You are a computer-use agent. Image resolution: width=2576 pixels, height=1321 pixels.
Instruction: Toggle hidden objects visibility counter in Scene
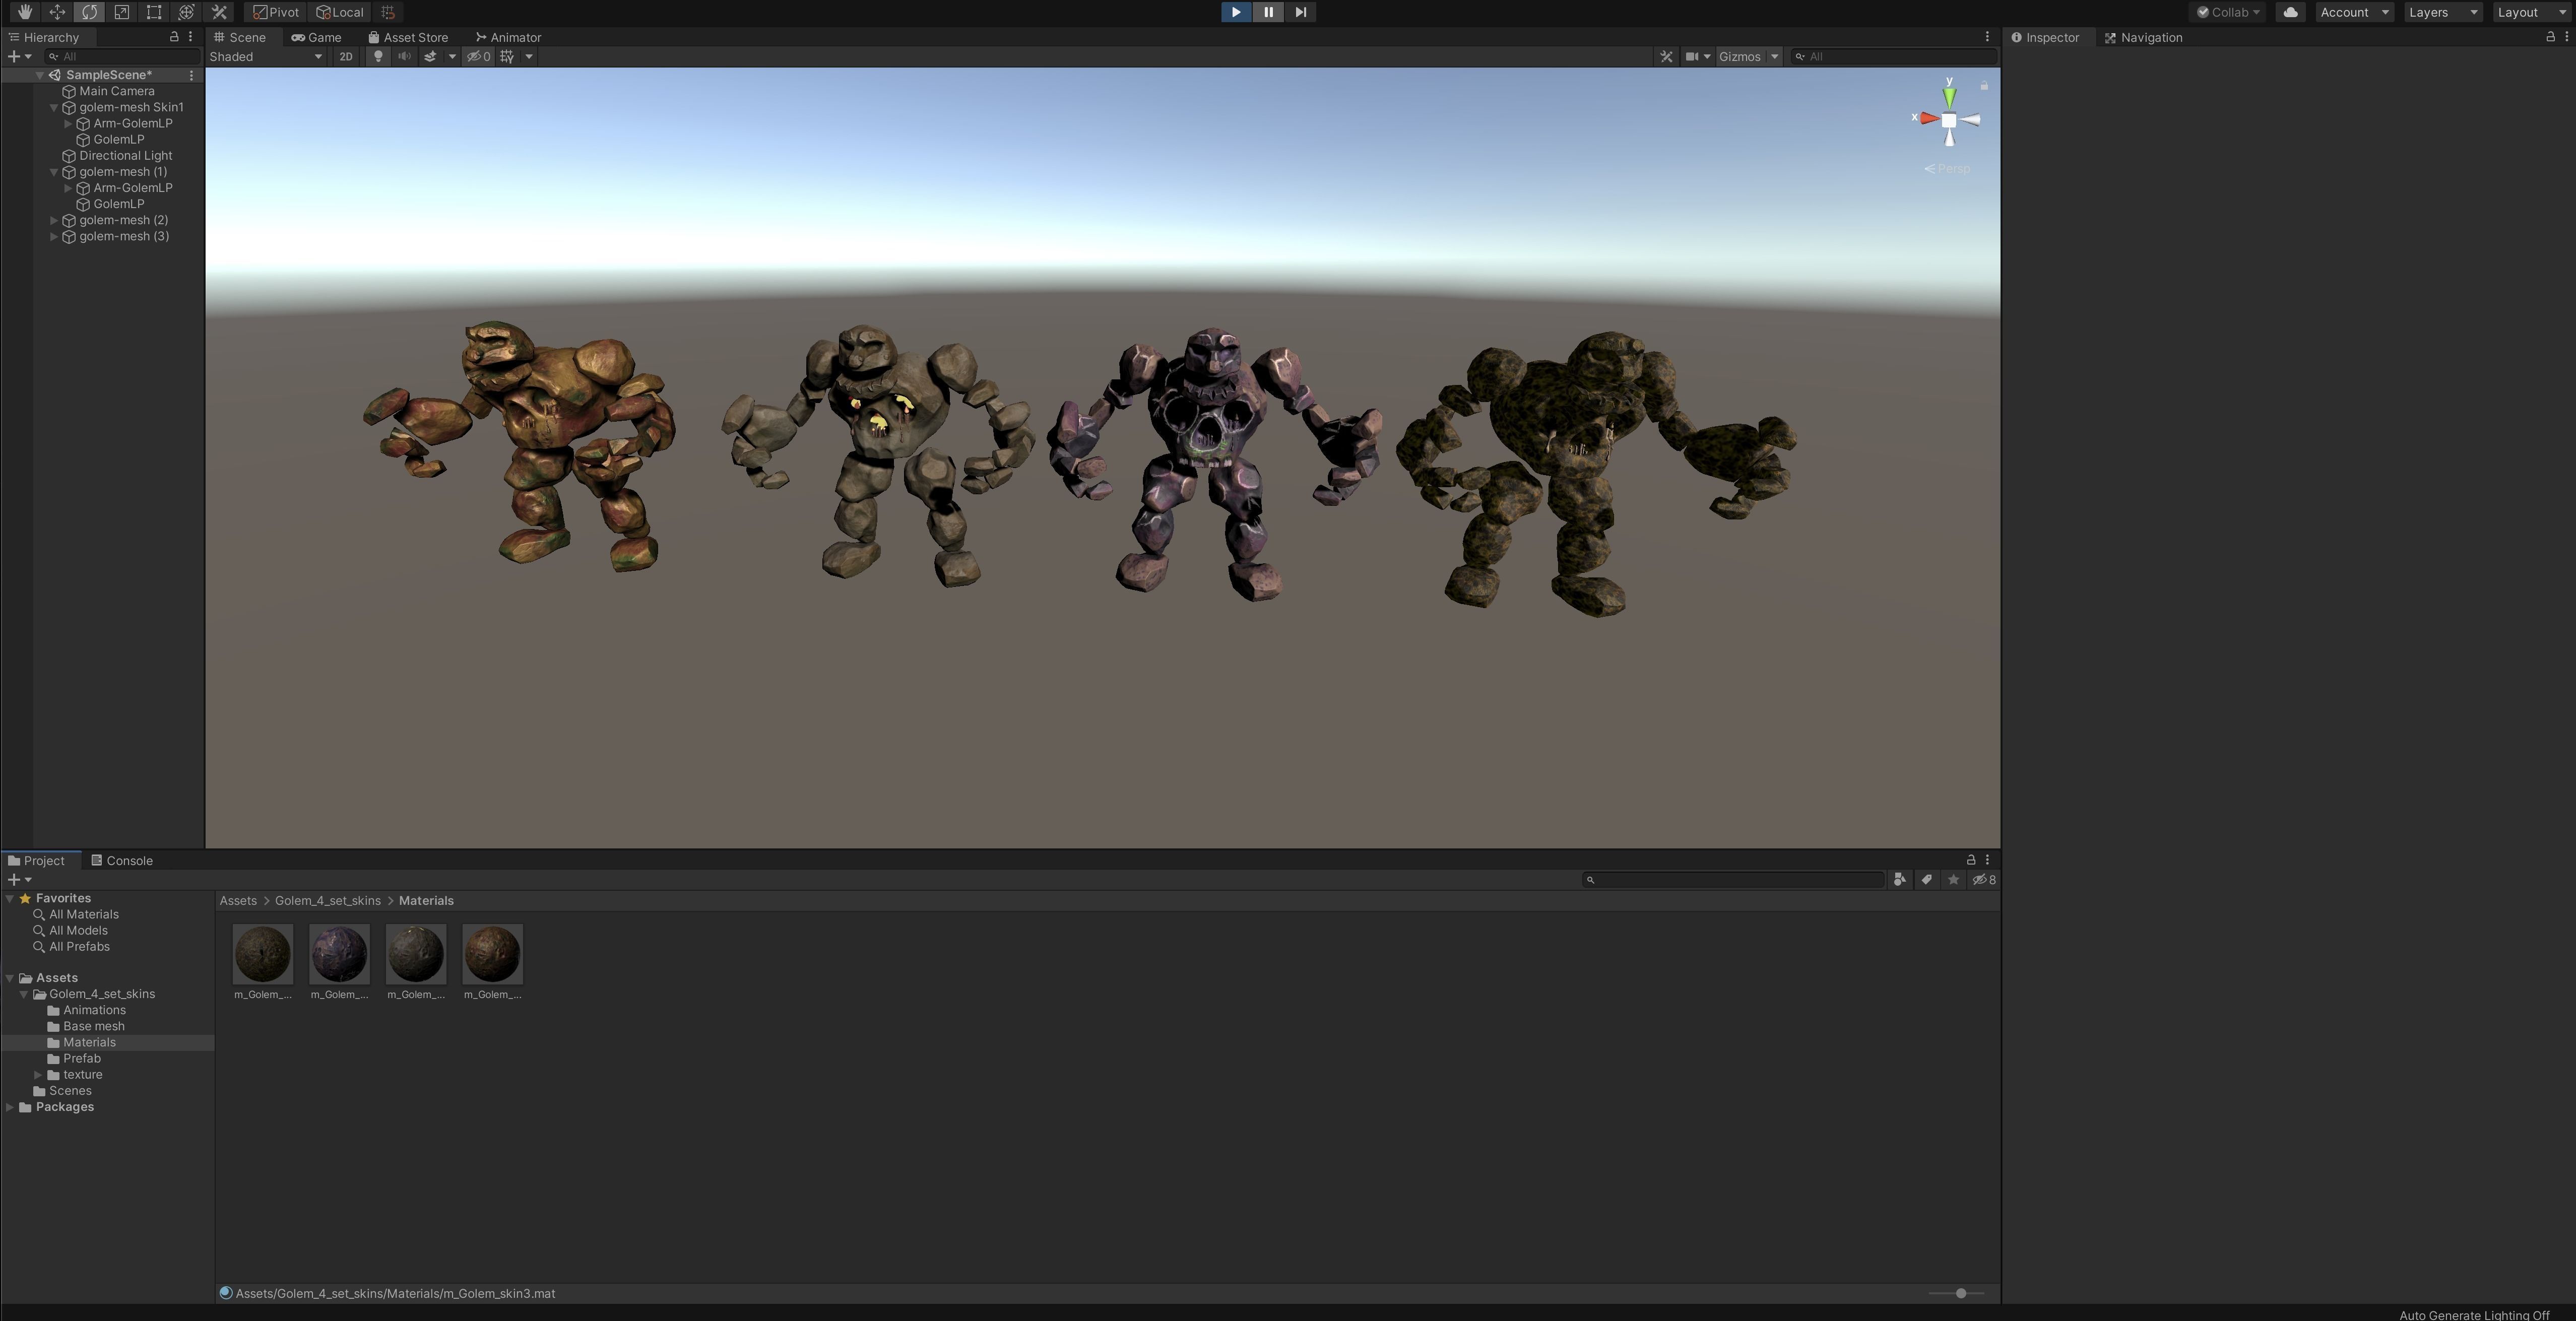click(x=479, y=57)
